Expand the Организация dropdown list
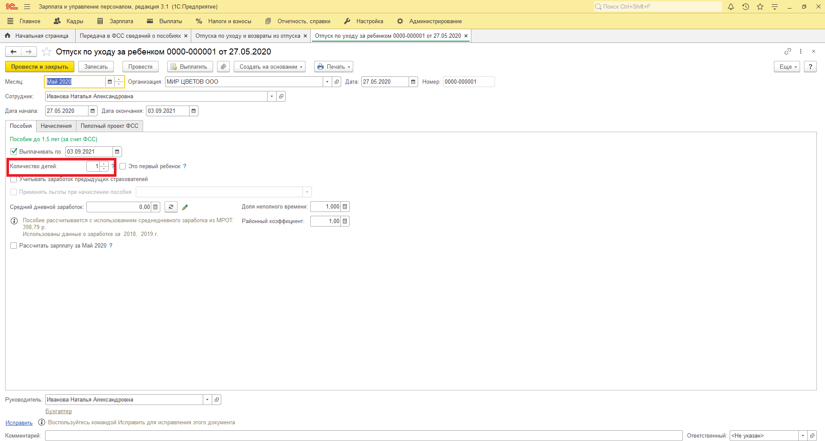 click(327, 82)
